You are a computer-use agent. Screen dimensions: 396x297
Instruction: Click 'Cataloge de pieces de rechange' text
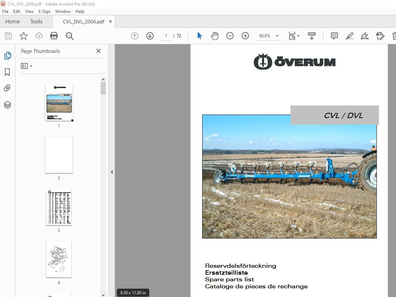pyautogui.click(x=256, y=287)
